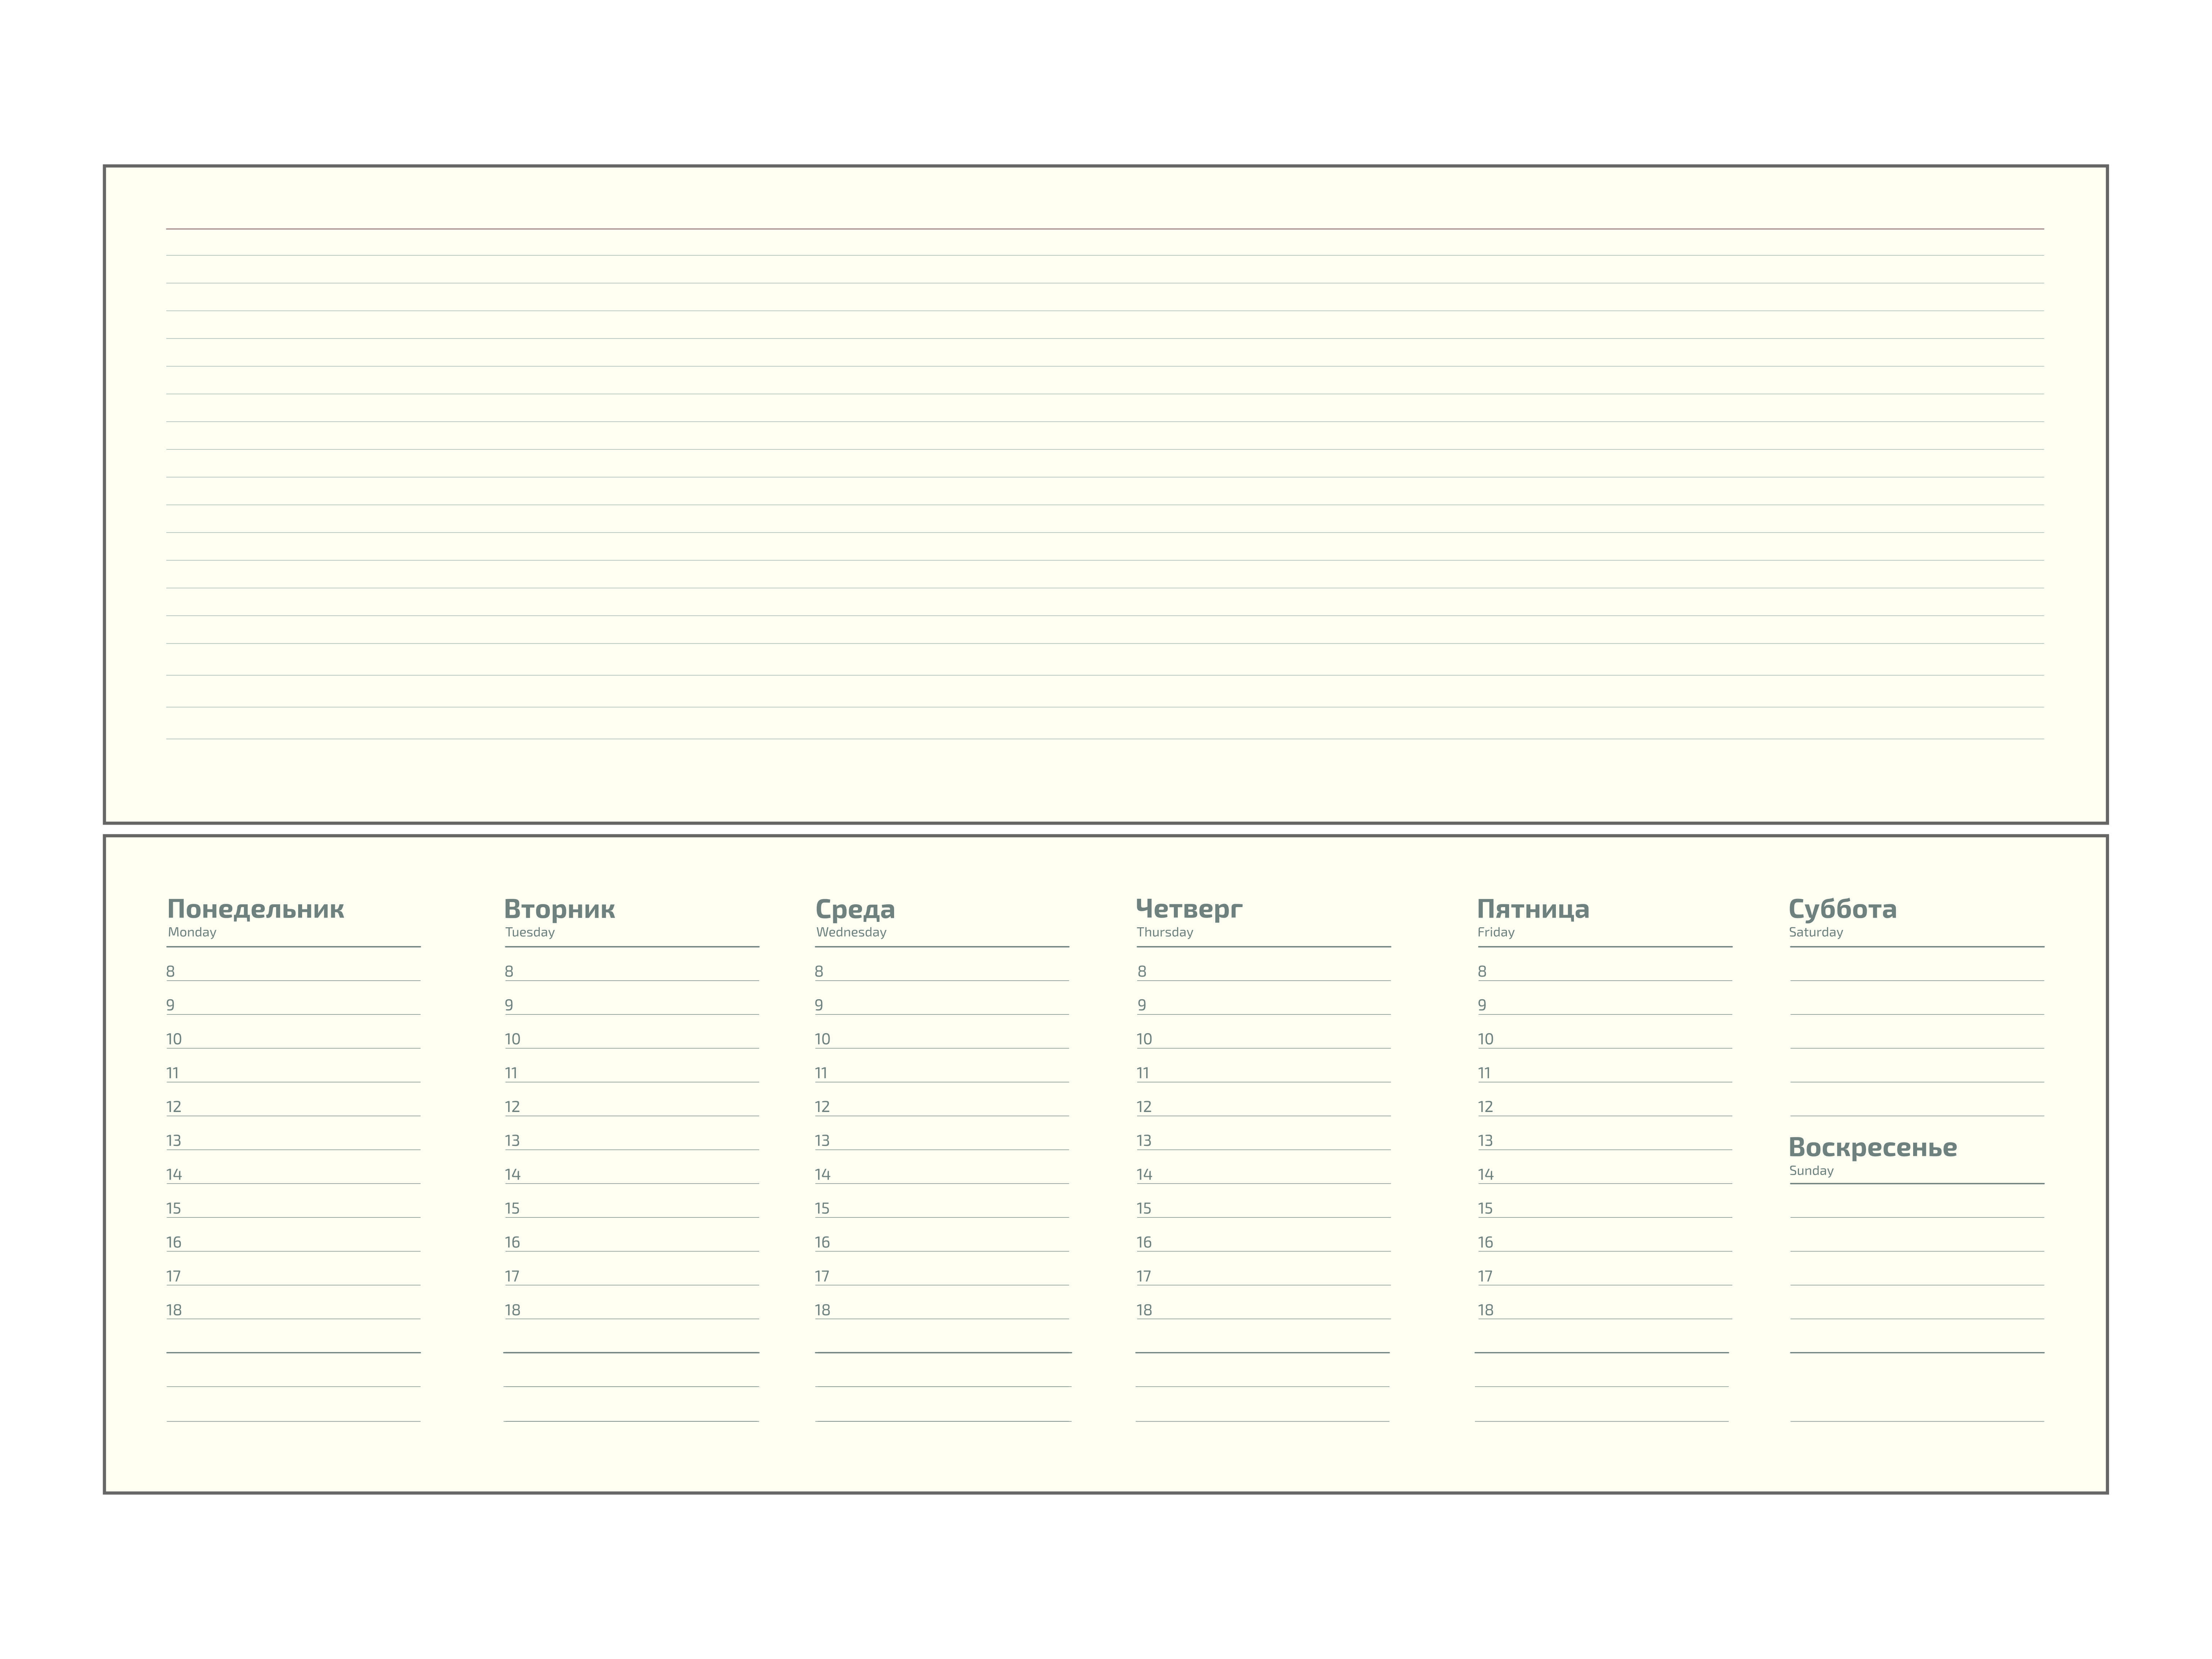
Task: Select the small Friday subtitle
Action: pyautogui.click(x=1496, y=932)
